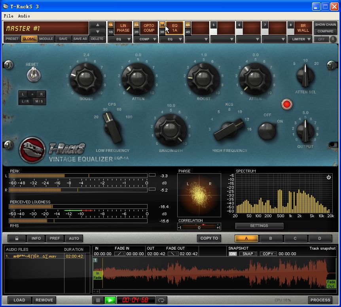Image resolution: width=341 pixels, height=307 pixels.
Task: Click the right peak meter clip indicator
Action: point(152,189)
